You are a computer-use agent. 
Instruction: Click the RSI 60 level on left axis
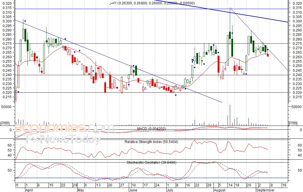10,145
